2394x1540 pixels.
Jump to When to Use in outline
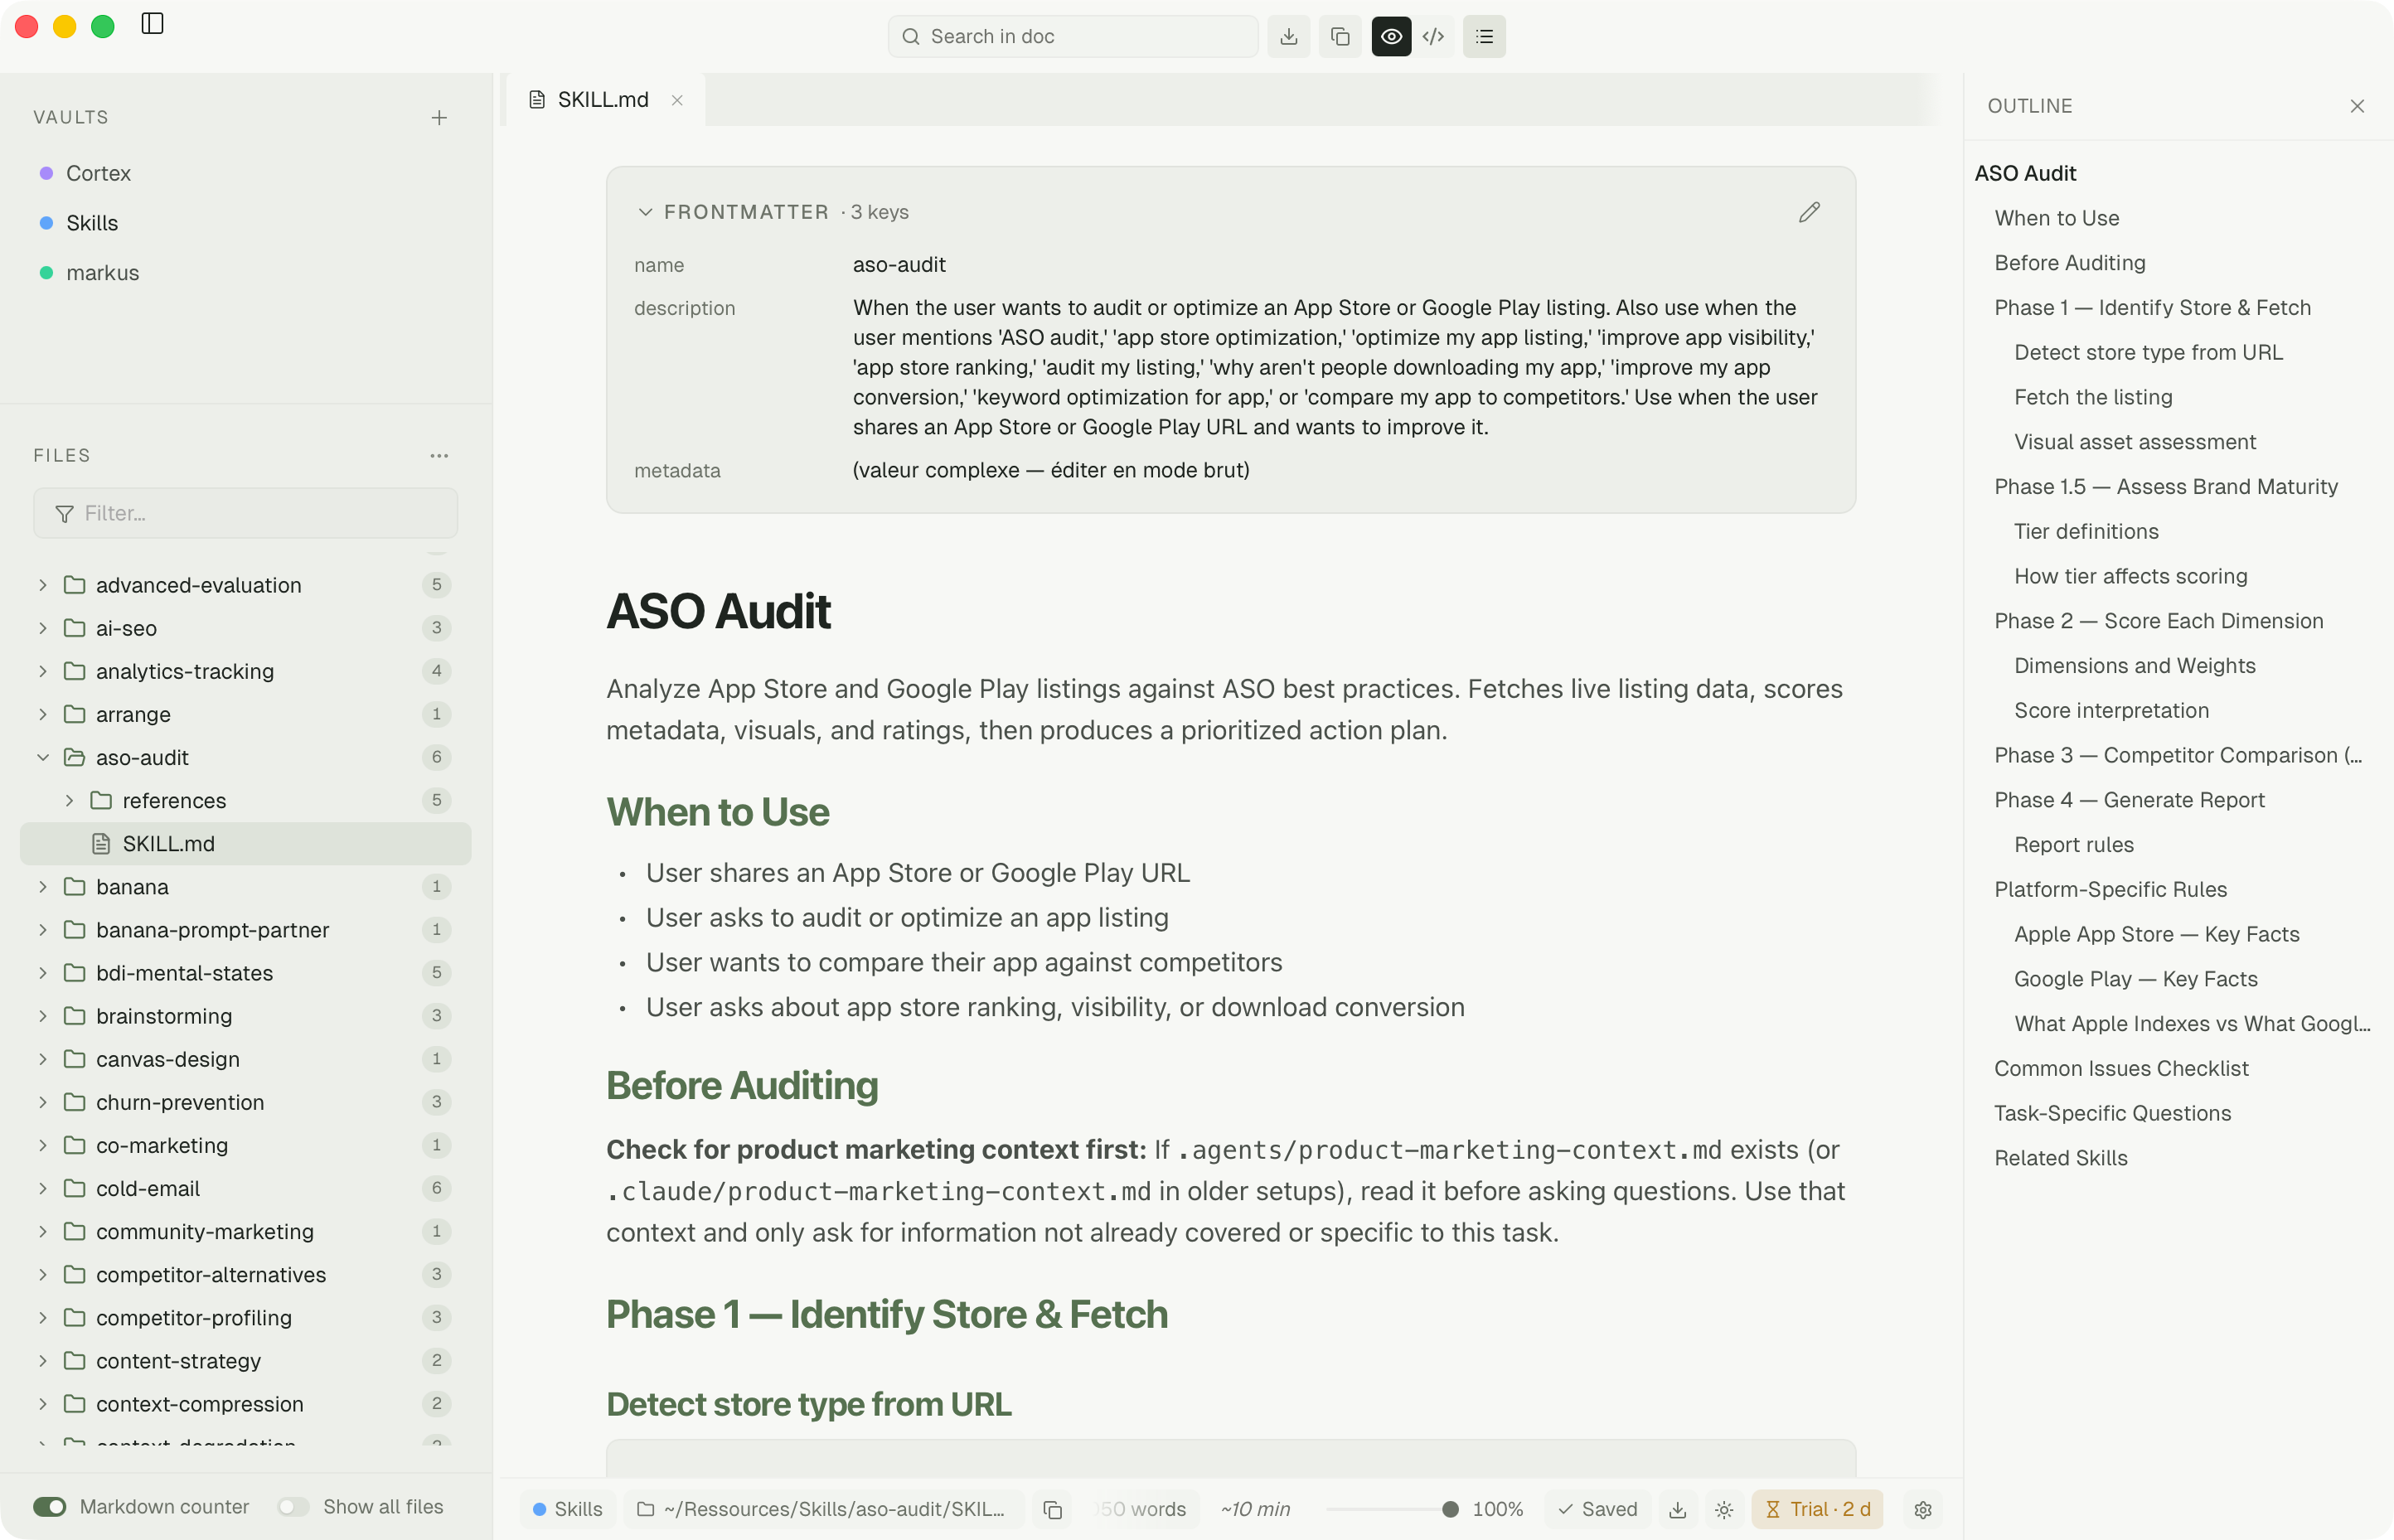pos(2056,218)
